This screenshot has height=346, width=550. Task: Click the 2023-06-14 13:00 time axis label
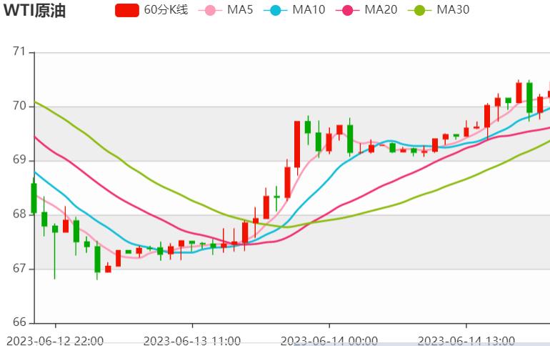click(466, 341)
